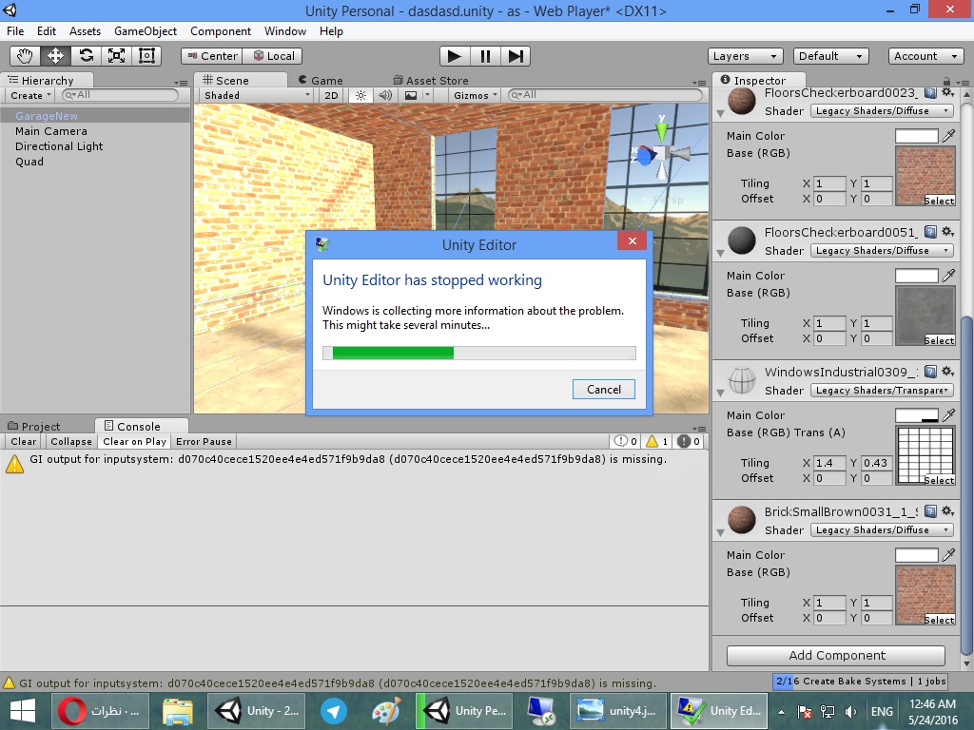Viewport: 974px width, 730px height.
Task: Select the Rotate tool icon
Action: tap(87, 56)
